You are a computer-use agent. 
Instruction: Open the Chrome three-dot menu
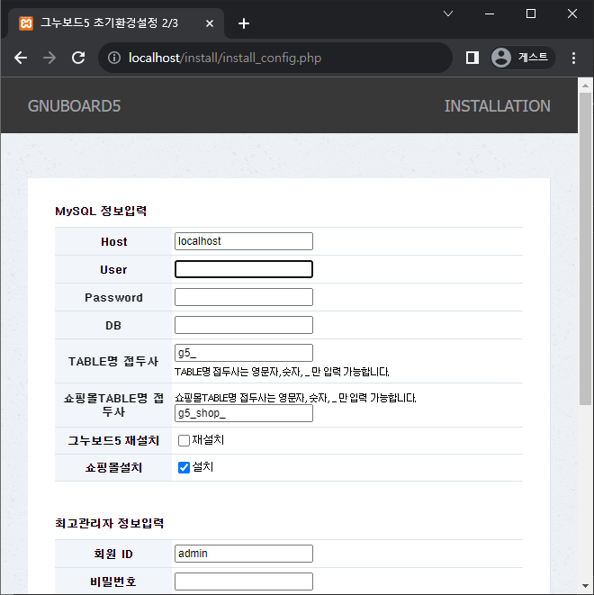pos(573,58)
